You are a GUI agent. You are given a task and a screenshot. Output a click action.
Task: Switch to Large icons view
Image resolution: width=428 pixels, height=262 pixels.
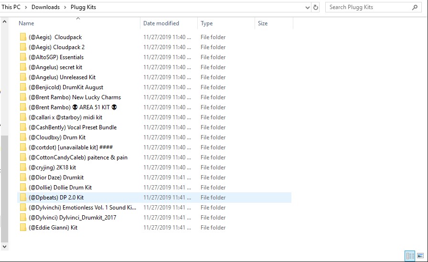pyautogui.click(x=420, y=256)
